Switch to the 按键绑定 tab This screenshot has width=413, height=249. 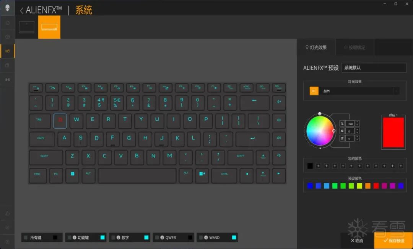pyautogui.click(x=354, y=47)
